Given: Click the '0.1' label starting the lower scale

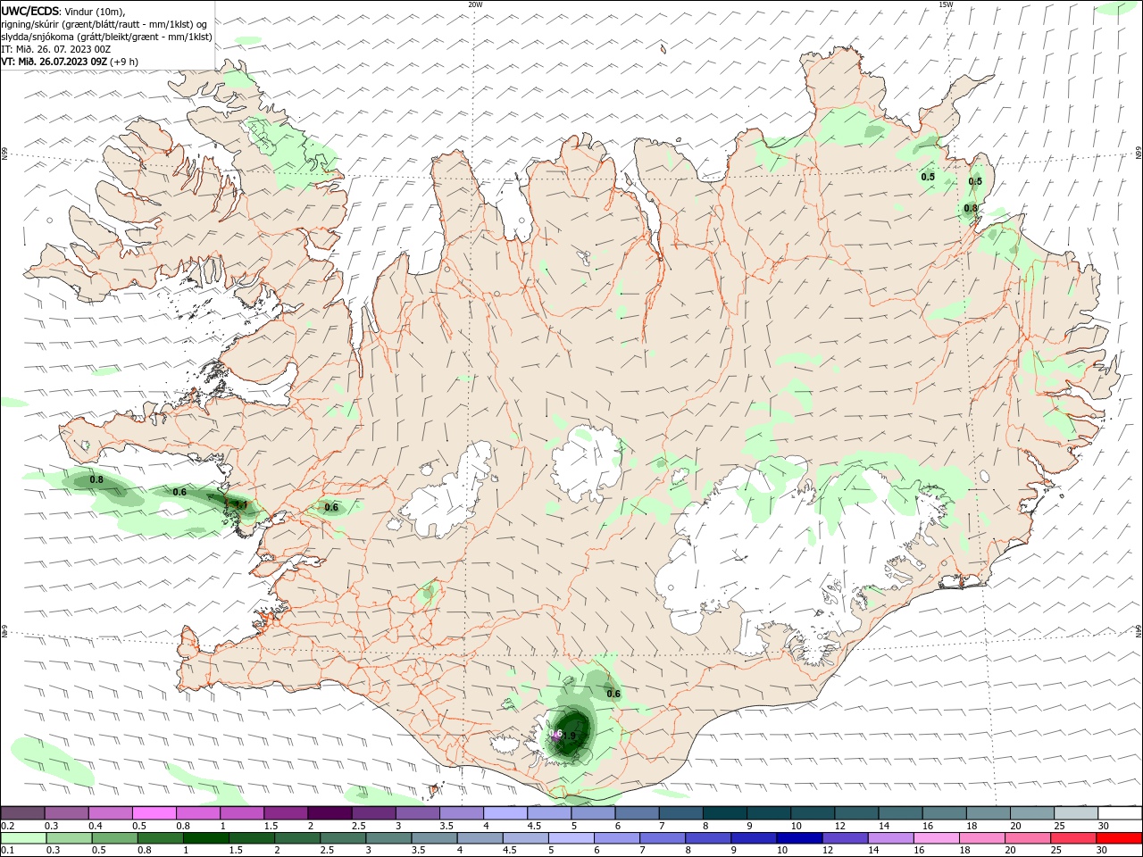Looking at the screenshot, I should point(7,851).
